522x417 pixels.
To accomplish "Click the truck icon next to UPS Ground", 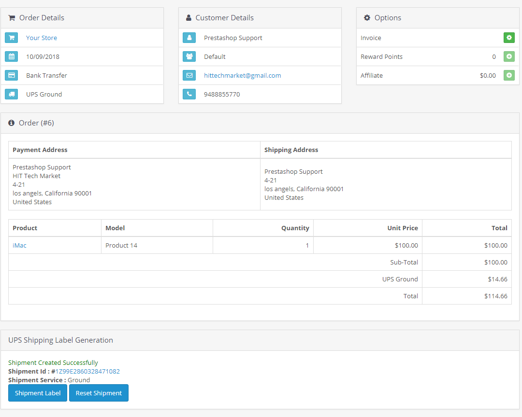I will pyautogui.click(x=11, y=94).
